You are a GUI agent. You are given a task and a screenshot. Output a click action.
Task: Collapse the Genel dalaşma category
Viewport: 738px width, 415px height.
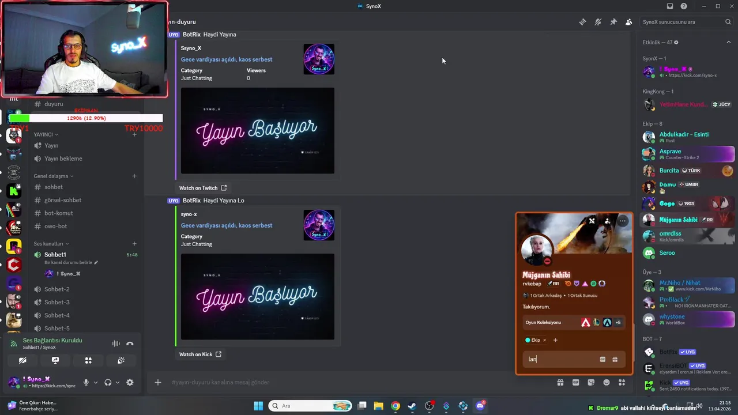[x=54, y=176]
